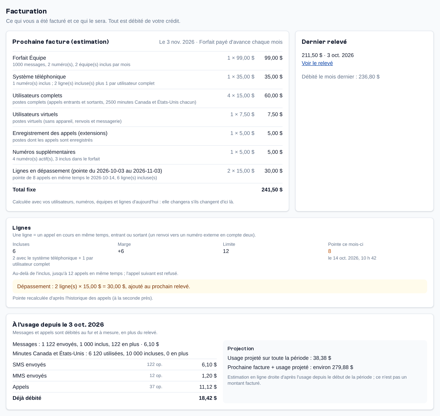Select the "Utilisateurs complets" line item
This screenshot has height=416, width=440.
tap(147, 98)
